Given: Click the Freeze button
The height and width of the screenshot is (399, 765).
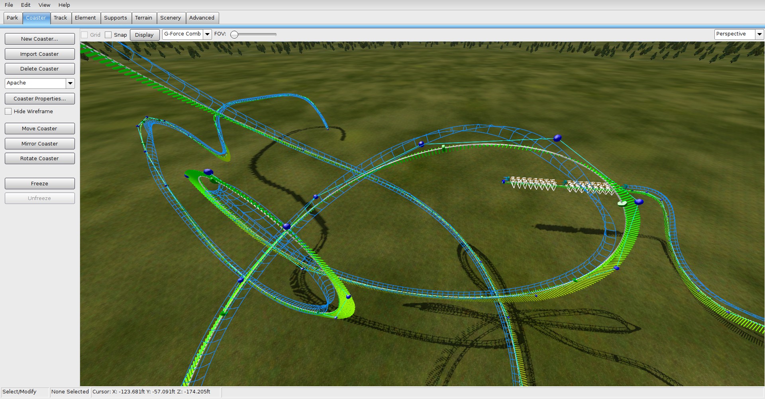Looking at the screenshot, I should (x=39, y=184).
